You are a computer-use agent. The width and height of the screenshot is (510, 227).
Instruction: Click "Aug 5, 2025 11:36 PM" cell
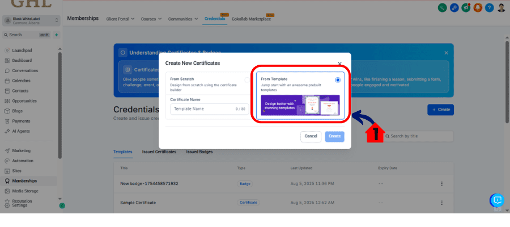tap(312, 184)
